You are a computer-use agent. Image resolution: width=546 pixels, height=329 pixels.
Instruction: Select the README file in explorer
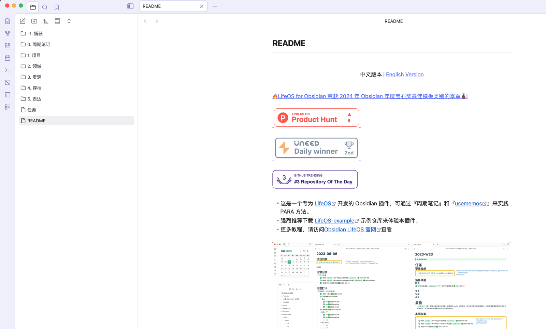click(76, 121)
